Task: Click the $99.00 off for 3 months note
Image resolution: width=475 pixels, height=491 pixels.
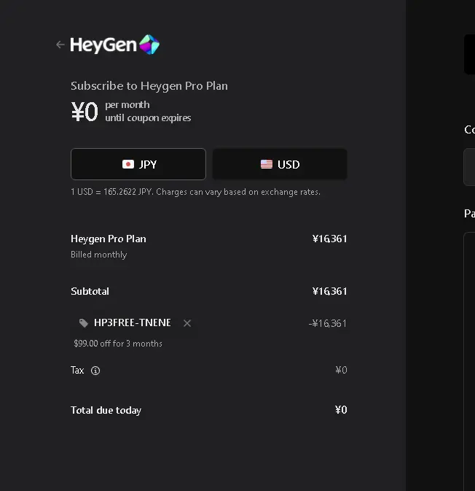Action: (118, 344)
